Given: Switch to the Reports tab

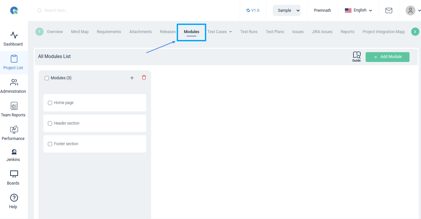Looking at the screenshot, I should 348,32.
